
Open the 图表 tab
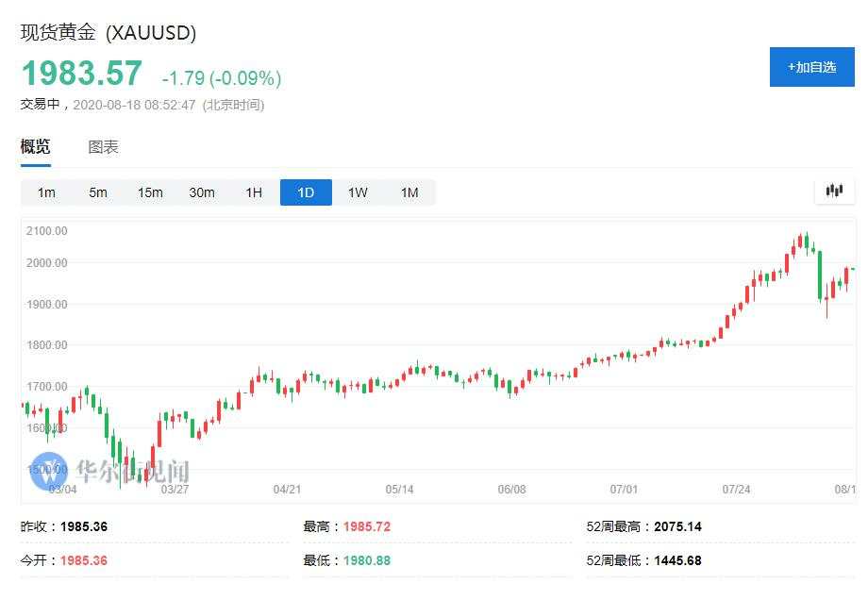tap(103, 146)
